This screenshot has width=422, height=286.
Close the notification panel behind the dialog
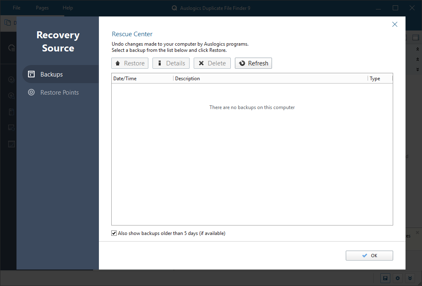417,232
